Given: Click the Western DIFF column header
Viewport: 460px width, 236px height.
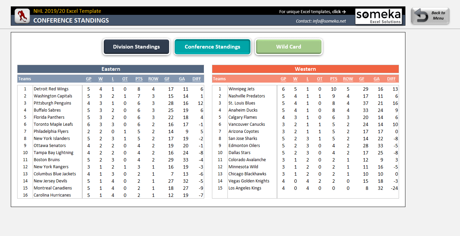Looking at the screenshot, I should [x=391, y=79].
